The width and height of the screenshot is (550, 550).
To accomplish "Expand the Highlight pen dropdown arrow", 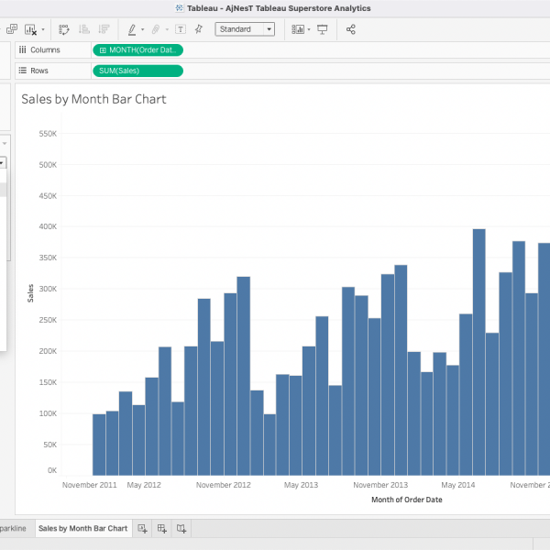I will tap(143, 29).
